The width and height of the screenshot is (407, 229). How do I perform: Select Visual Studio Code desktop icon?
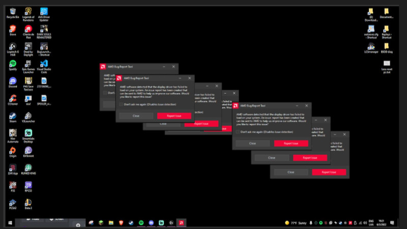click(x=44, y=67)
